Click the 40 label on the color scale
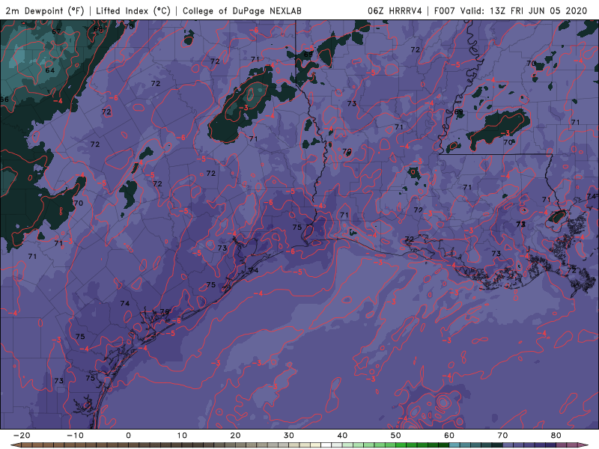 342,436
